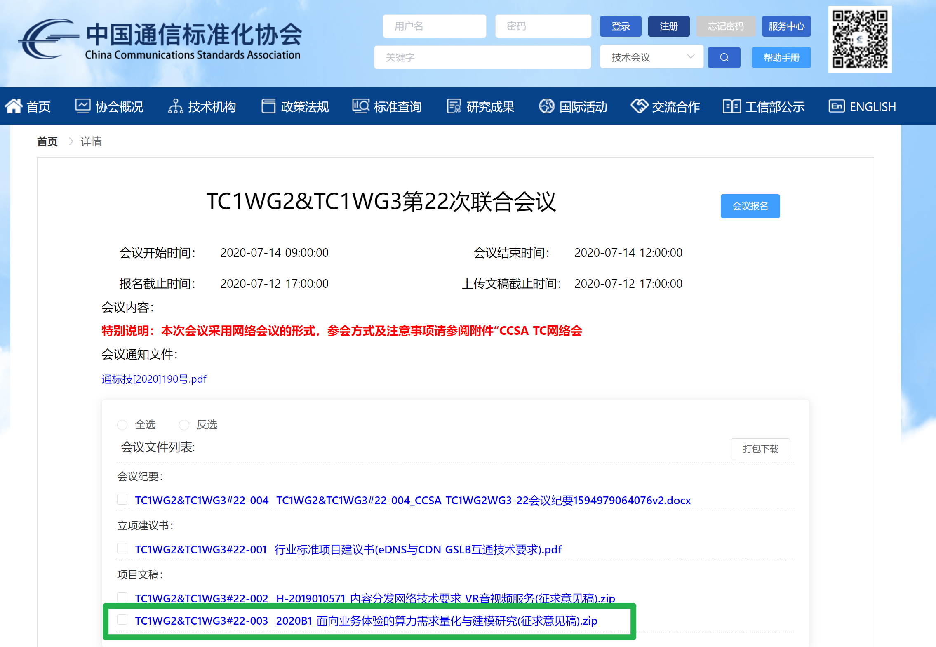This screenshot has width=936, height=647.
Task: Click the 研究成果 report icon
Action: click(454, 106)
